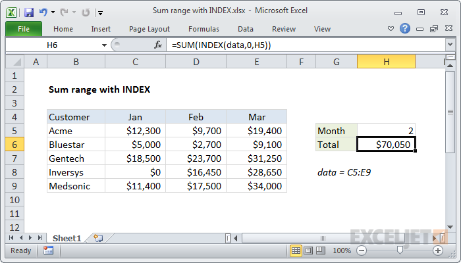Click the Insert Worksheet tab icon

click(98, 237)
